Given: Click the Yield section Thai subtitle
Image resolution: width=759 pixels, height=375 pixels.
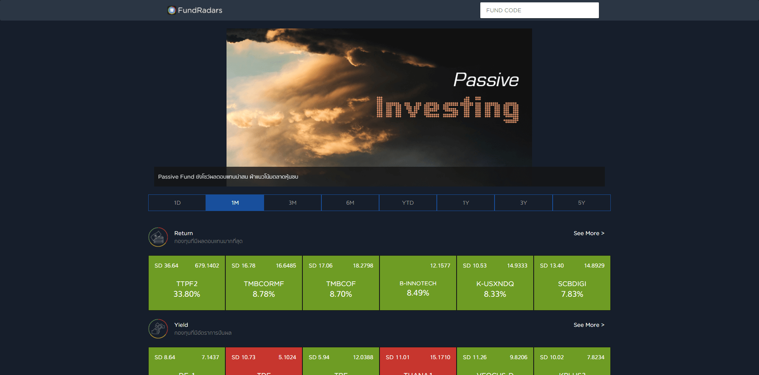Looking at the screenshot, I should [203, 333].
